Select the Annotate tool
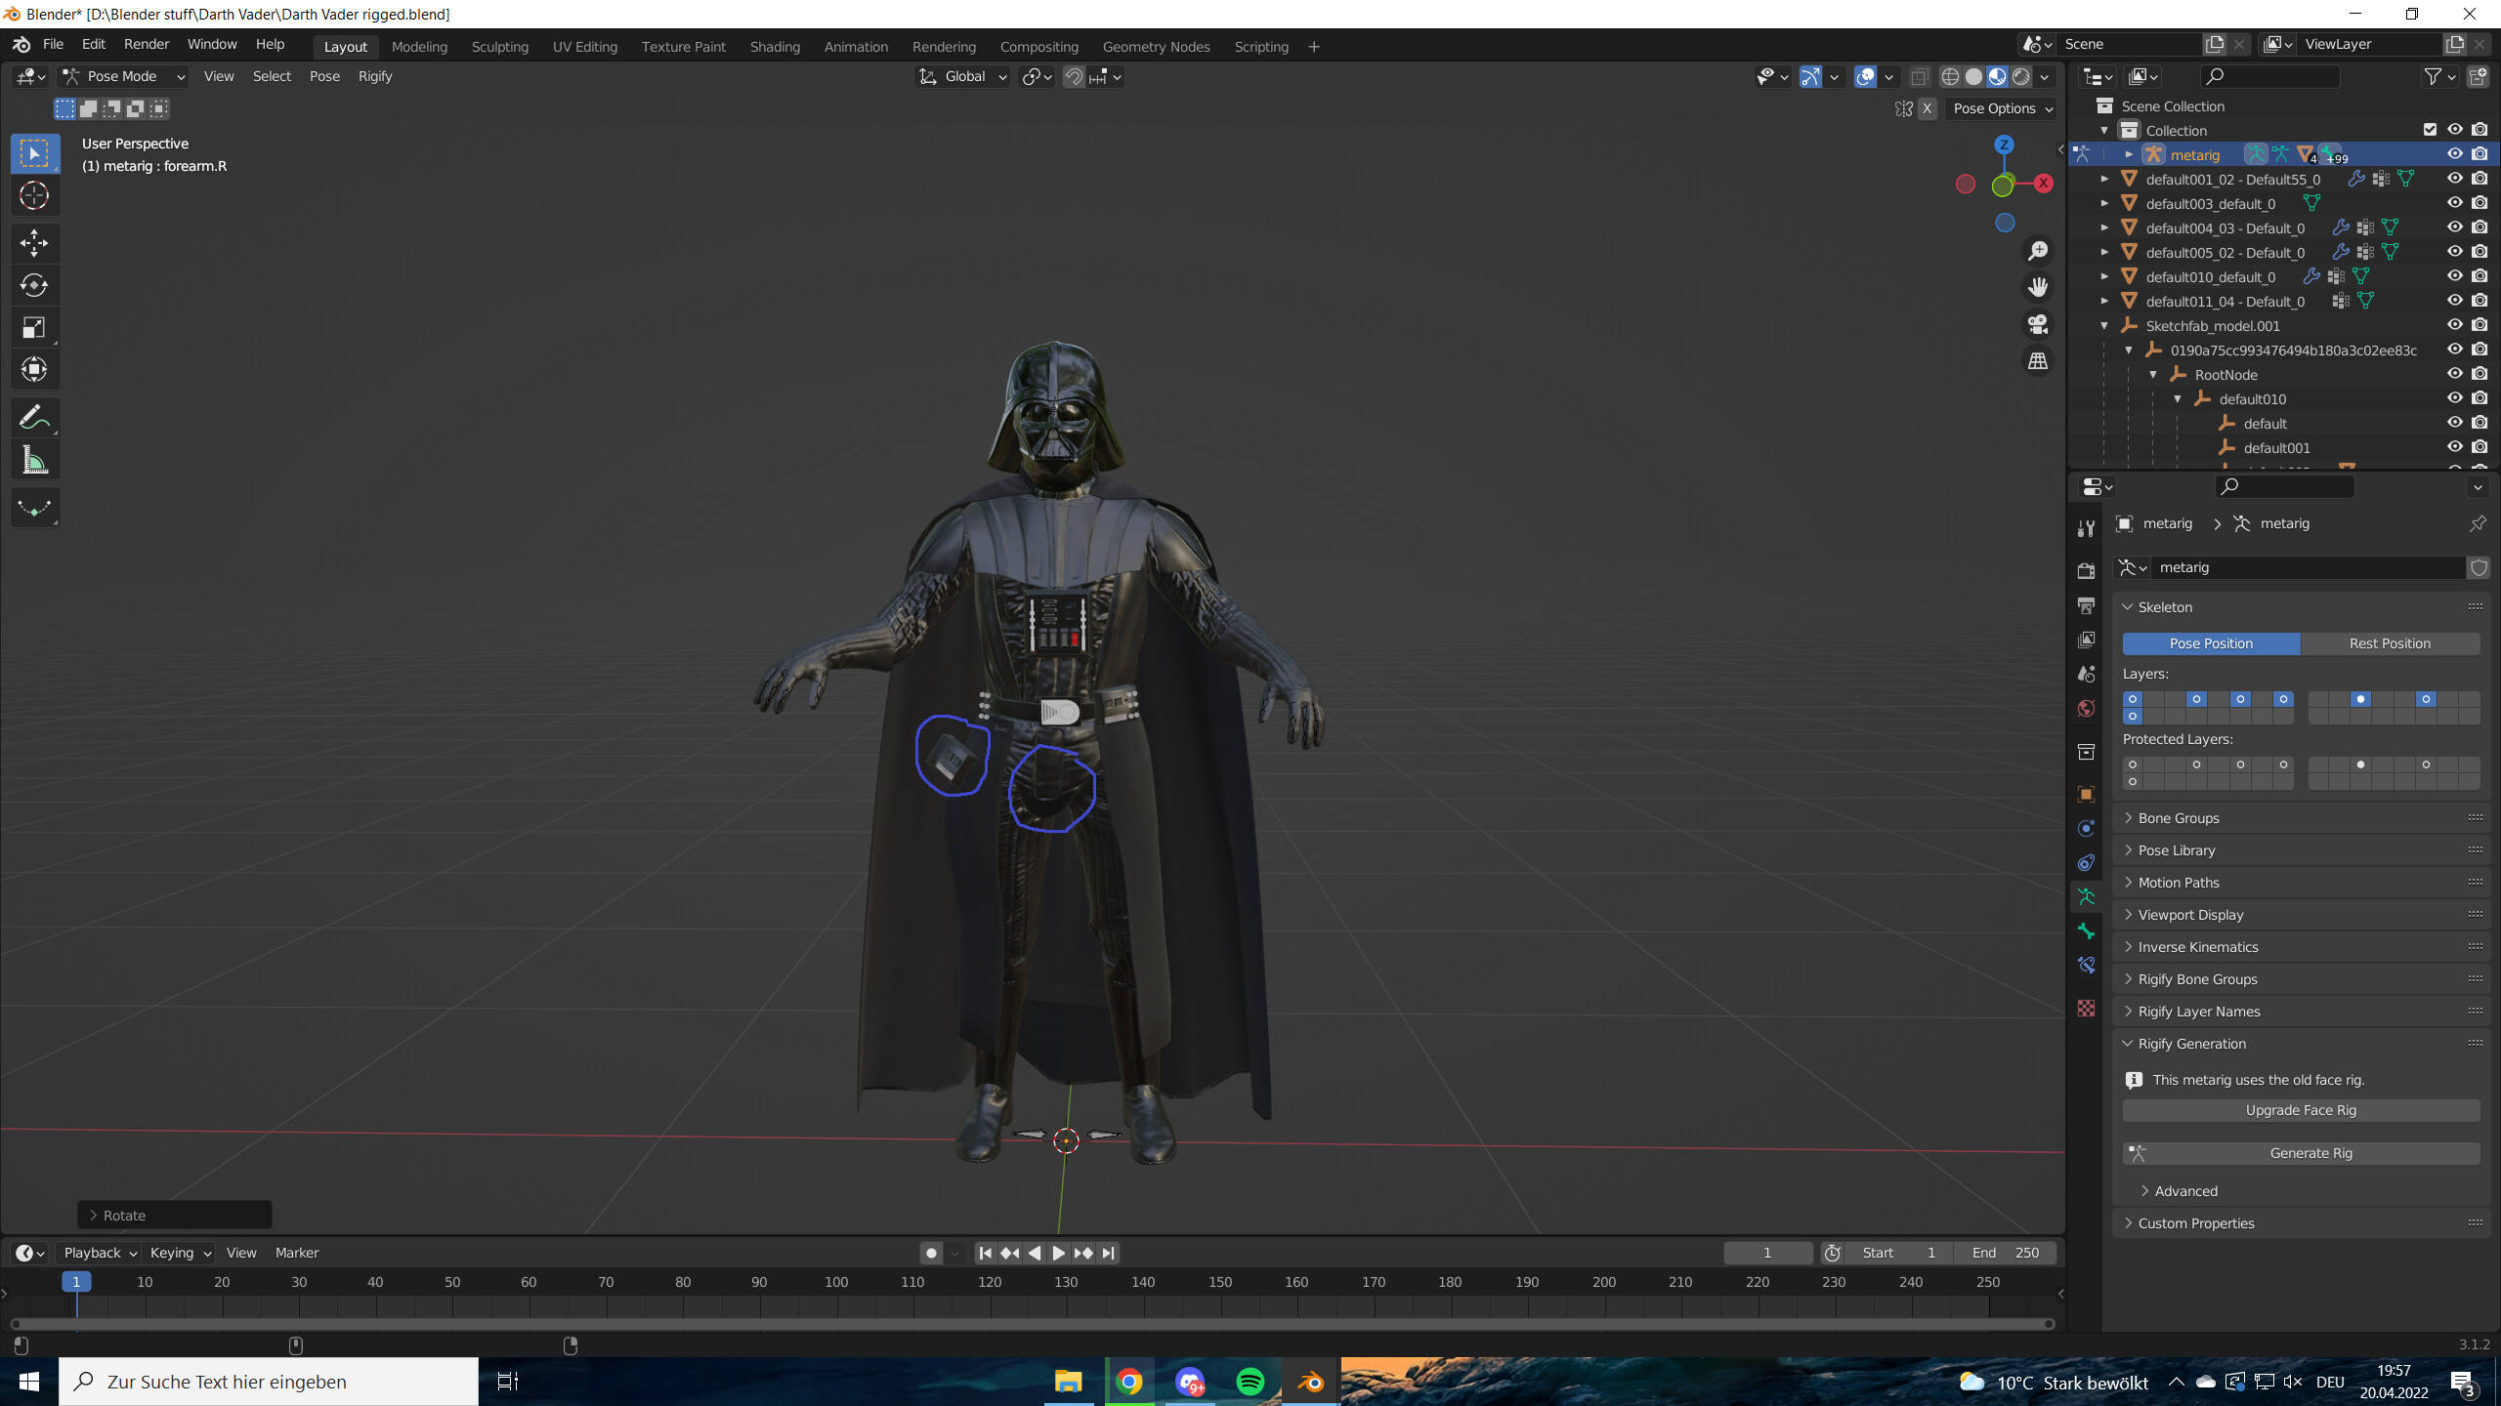 click(34, 418)
